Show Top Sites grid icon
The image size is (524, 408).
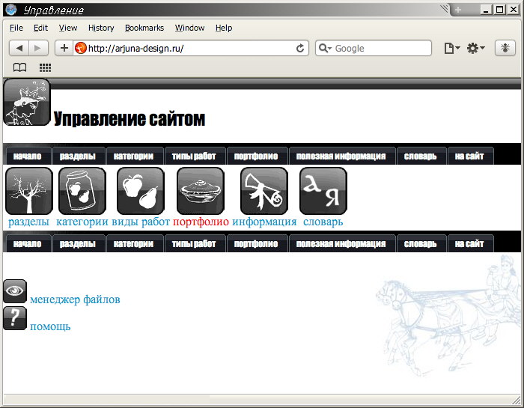click(45, 68)
